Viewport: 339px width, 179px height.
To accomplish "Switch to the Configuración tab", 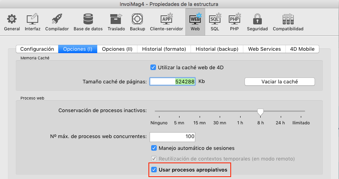I will click(x=37, y=49).
